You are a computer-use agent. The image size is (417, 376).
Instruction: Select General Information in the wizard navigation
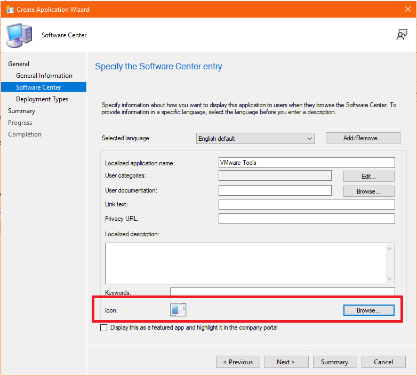(44, 76)
